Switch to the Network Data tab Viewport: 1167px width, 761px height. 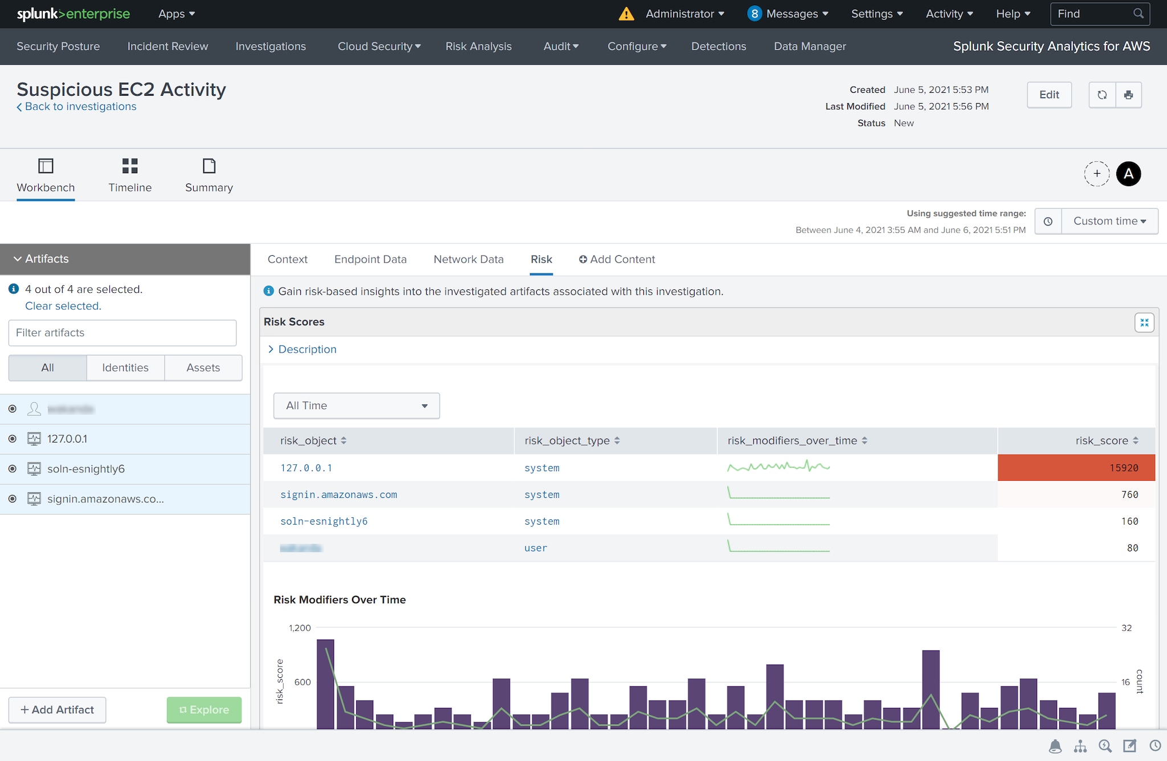coord(468,259)
